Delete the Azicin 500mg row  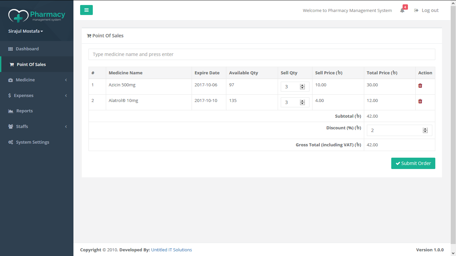pyautogui.click(x=420, y=85)
